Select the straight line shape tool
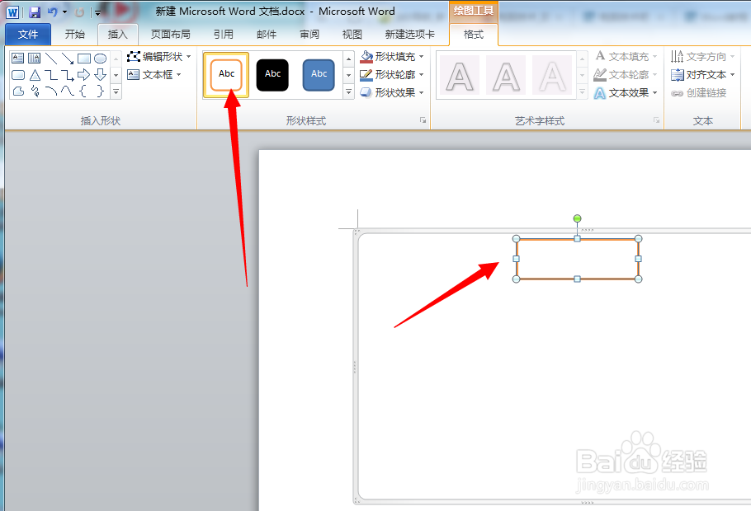This screenshot has width=751, height=511. (x=50, y=58)
